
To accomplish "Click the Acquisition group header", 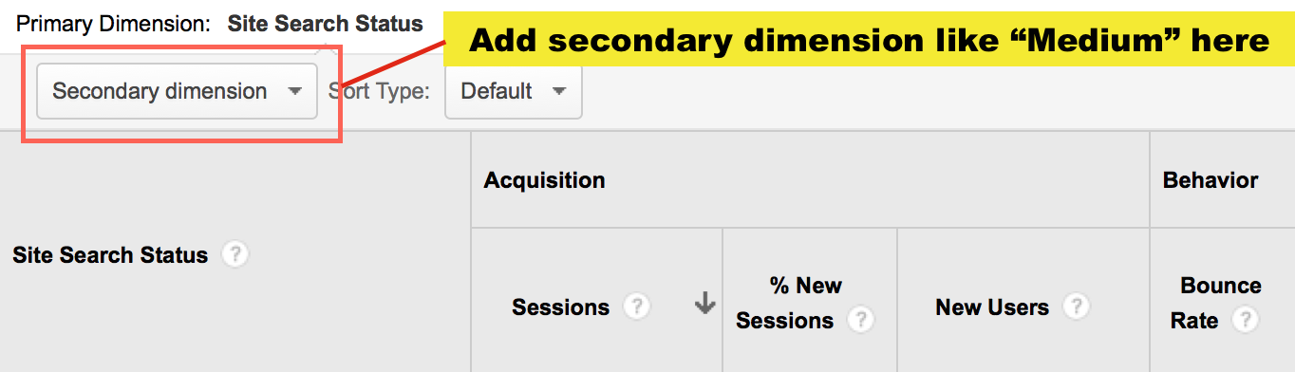I will tap(544, 180).
